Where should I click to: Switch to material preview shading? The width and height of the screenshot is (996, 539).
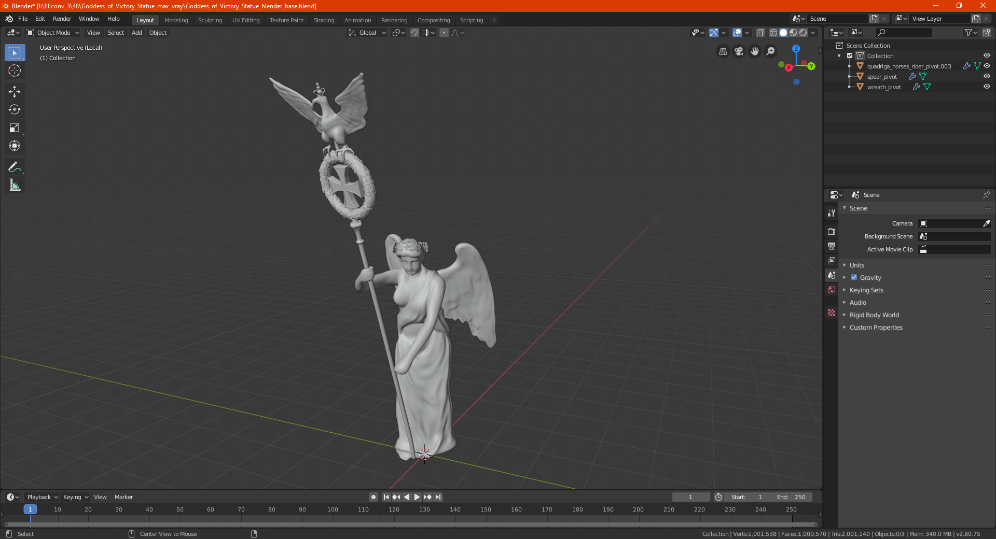click(x=793, y=33)
